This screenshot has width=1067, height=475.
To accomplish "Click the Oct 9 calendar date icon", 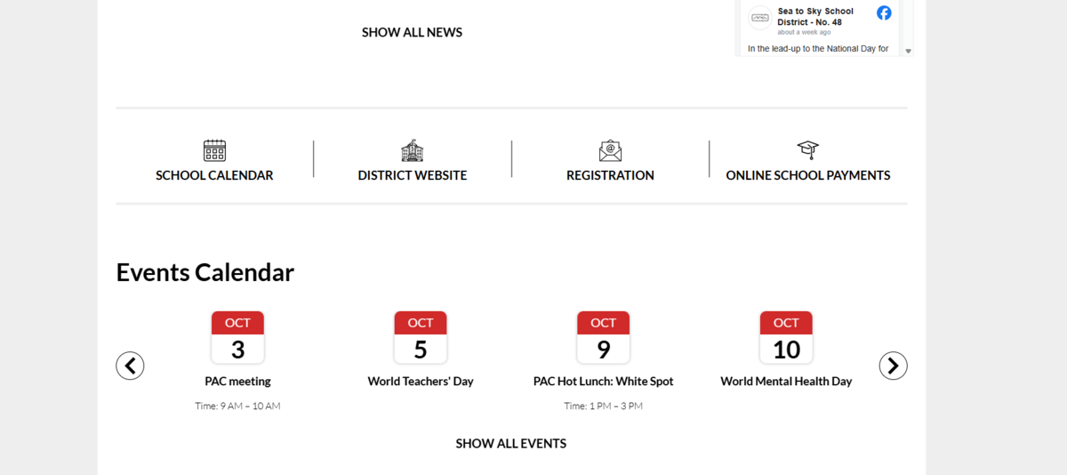I will tap(603, 337).
